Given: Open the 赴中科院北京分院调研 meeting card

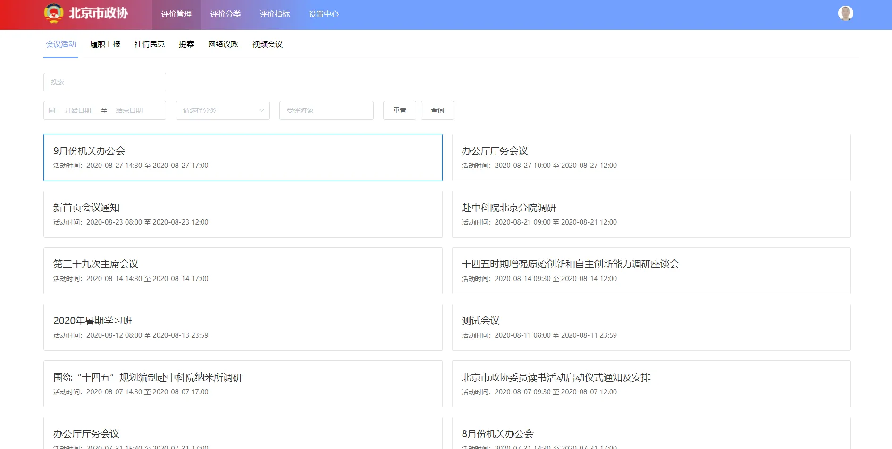Looking at the screenshot, I should pyautogui.click(x=651, y=214).
